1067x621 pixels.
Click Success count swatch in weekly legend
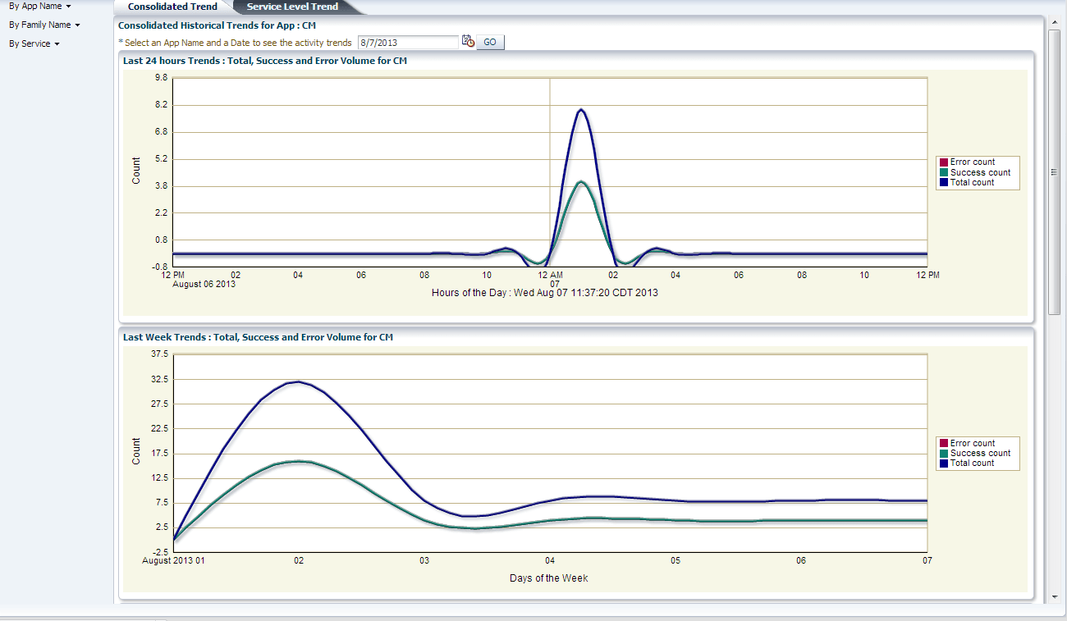pyautogui.click(x=944, y=453)
